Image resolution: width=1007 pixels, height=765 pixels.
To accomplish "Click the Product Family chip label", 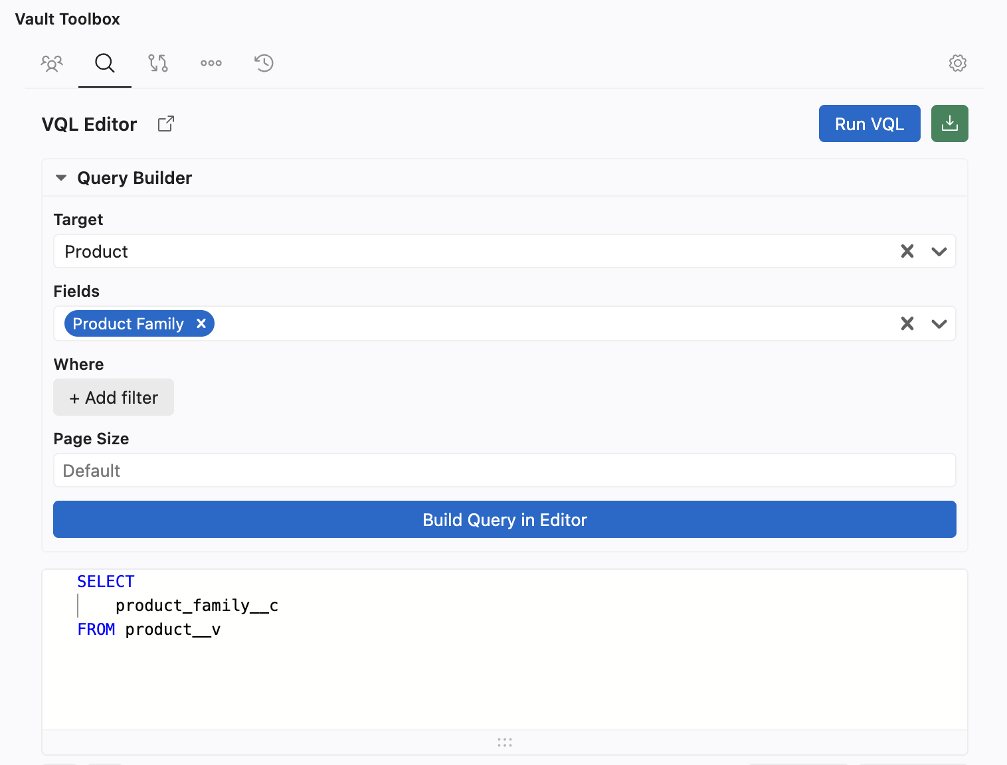I will (128, 323).
